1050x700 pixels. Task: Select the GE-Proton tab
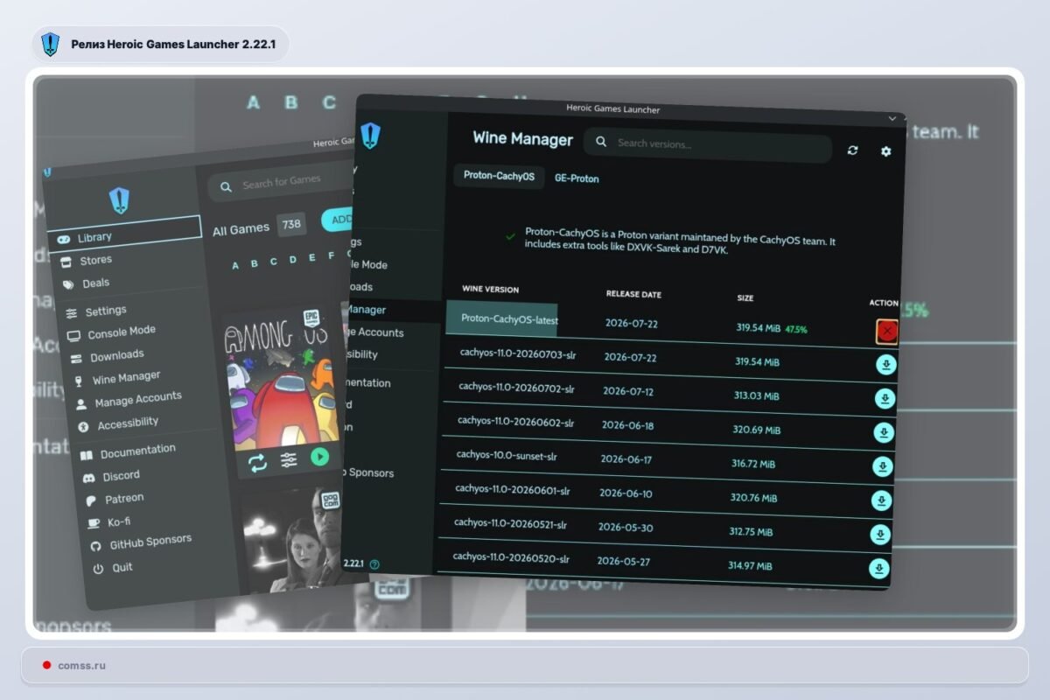click(x=577, y=178)
